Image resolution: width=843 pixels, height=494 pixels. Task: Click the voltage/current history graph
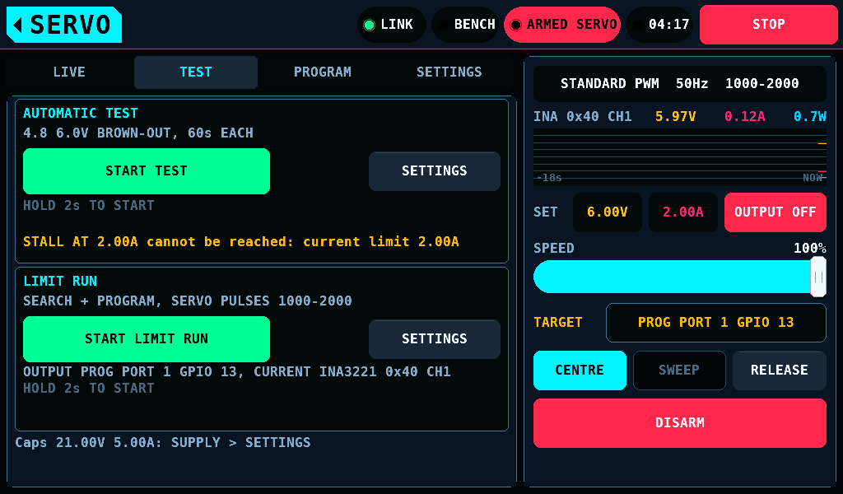[x=679, y=157]
